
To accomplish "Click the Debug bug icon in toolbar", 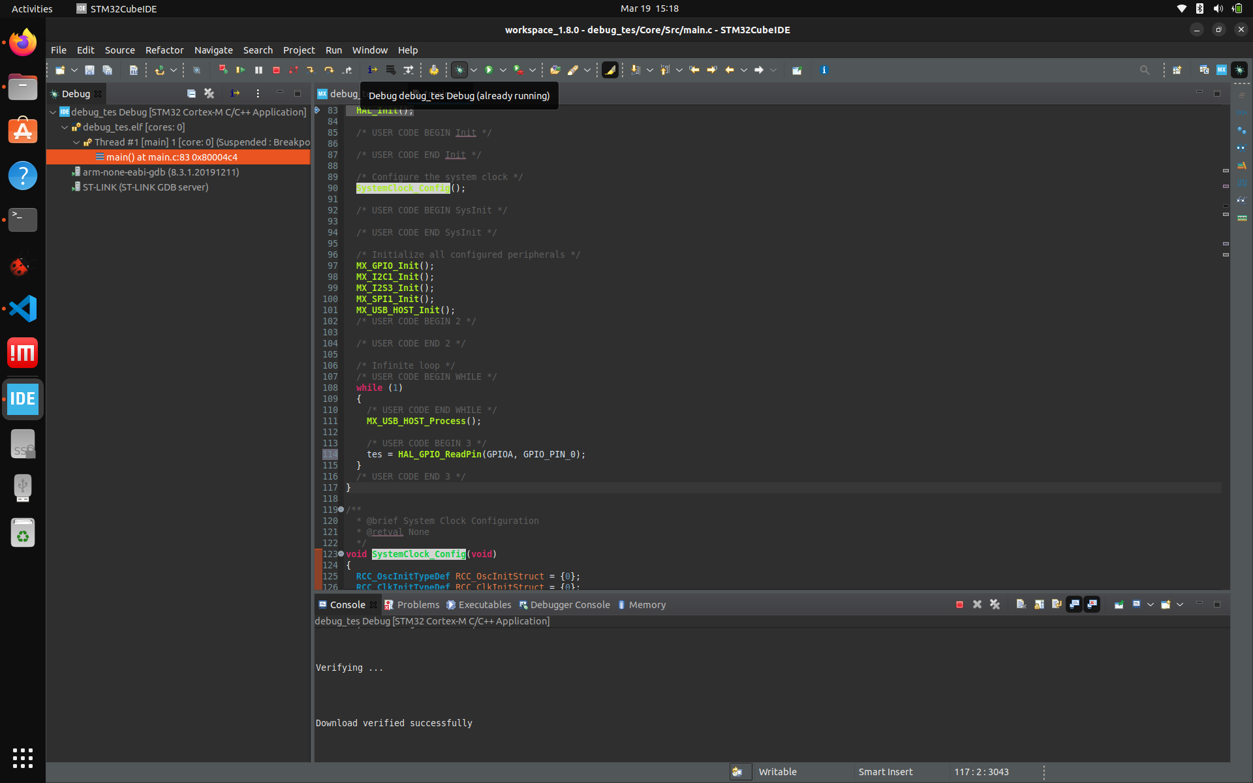I will [459, 70].
